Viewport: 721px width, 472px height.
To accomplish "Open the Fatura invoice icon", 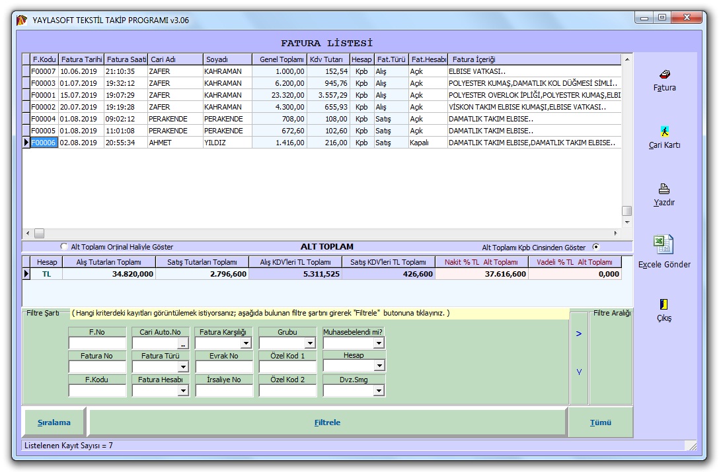I will pos(664,74).
